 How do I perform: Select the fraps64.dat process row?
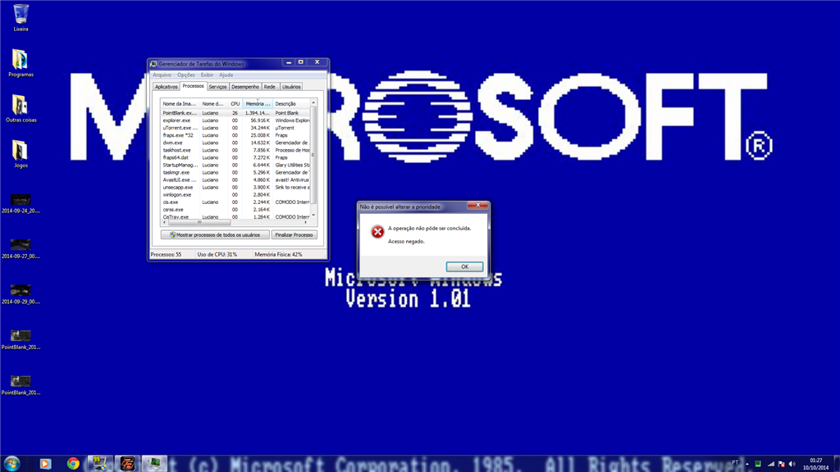click(x=235, y=158)
